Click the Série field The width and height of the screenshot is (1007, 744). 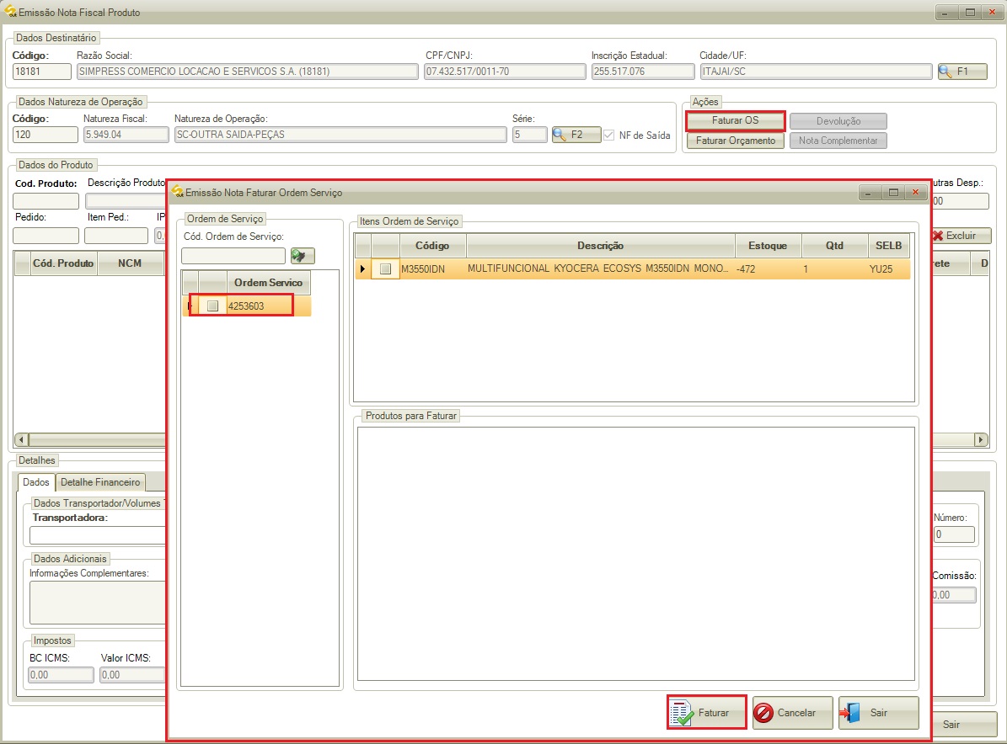[x=530, y=135]
